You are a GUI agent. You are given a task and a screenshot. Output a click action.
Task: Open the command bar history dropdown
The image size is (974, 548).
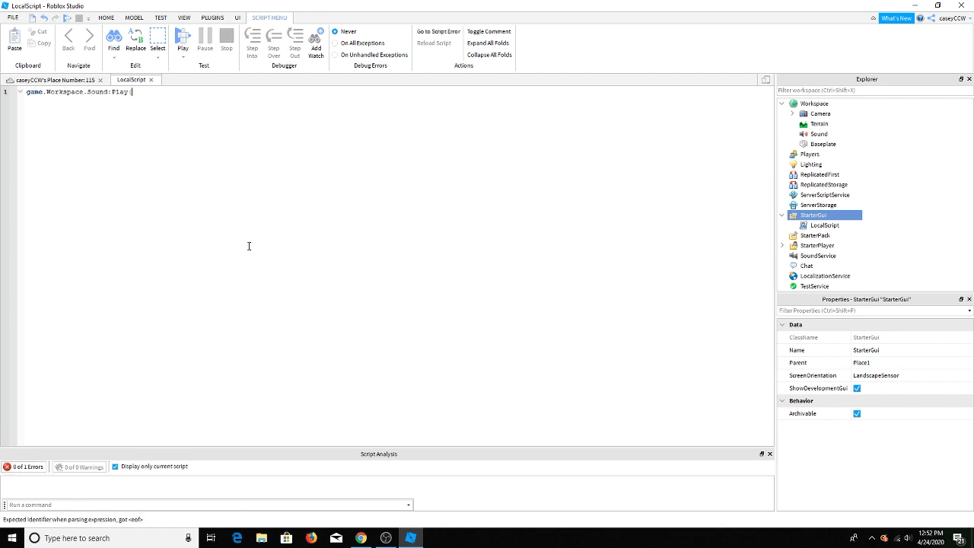click(409, 505)
